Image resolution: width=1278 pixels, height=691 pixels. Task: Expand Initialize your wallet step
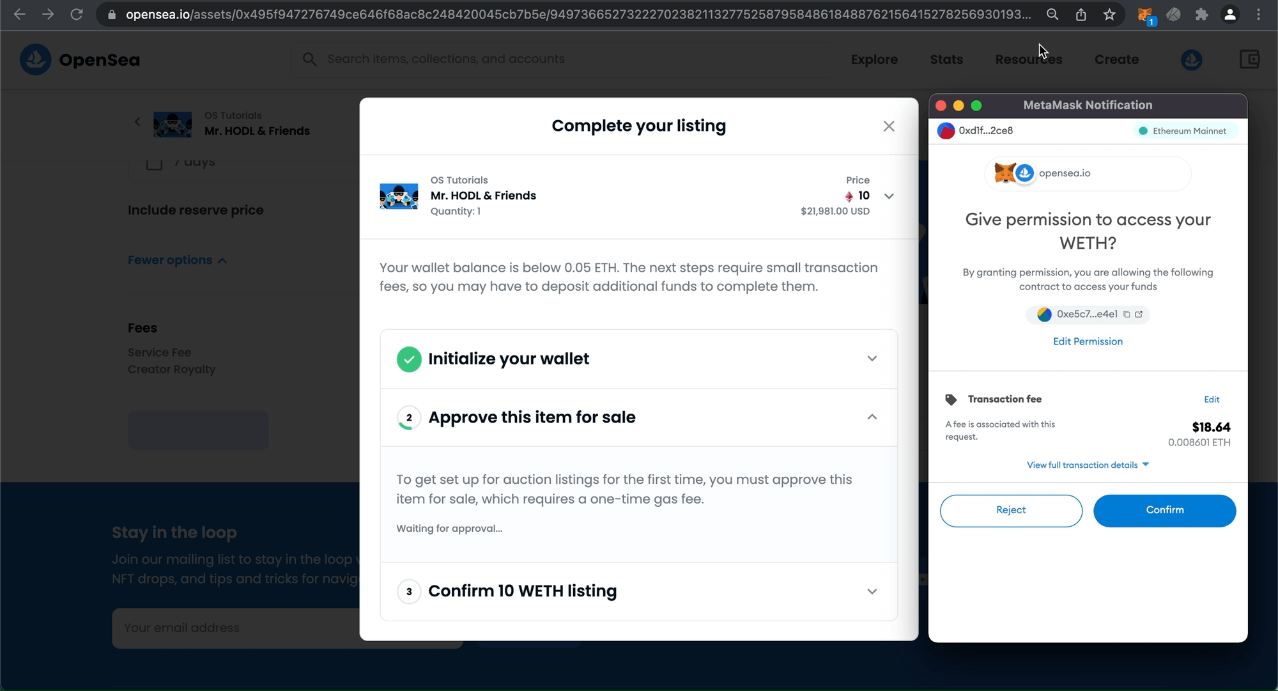coord(872,359)
